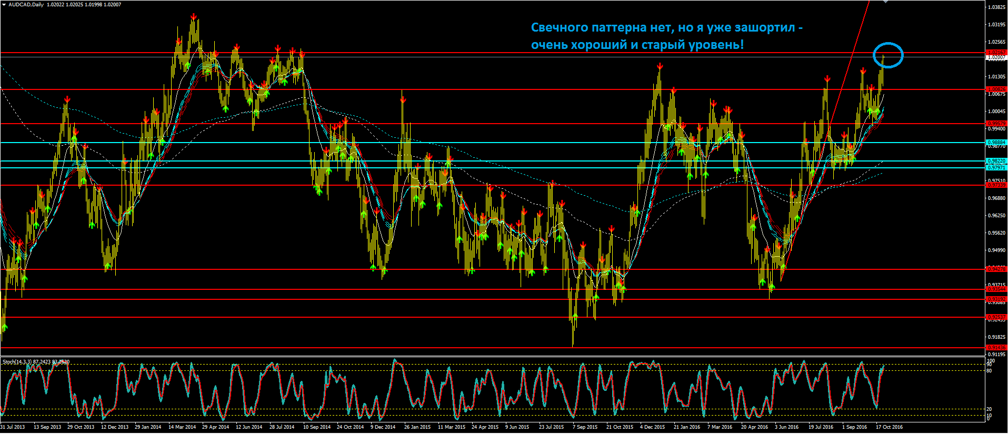The image size is (1008, 434).
Task: Click the 14 Mar 2014 date label
Action: tap(182, 427)
